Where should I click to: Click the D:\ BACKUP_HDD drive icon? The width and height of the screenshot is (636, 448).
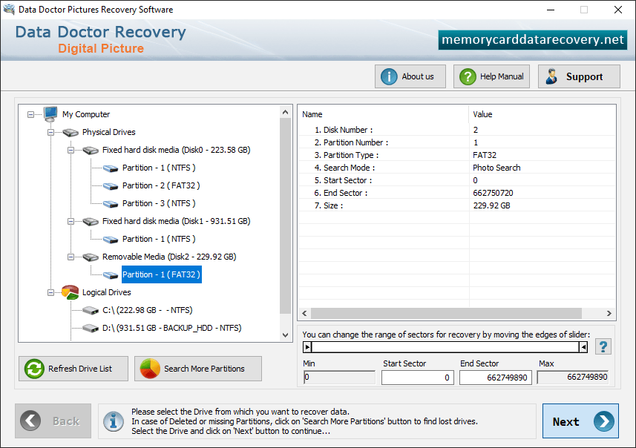(91, 329)
